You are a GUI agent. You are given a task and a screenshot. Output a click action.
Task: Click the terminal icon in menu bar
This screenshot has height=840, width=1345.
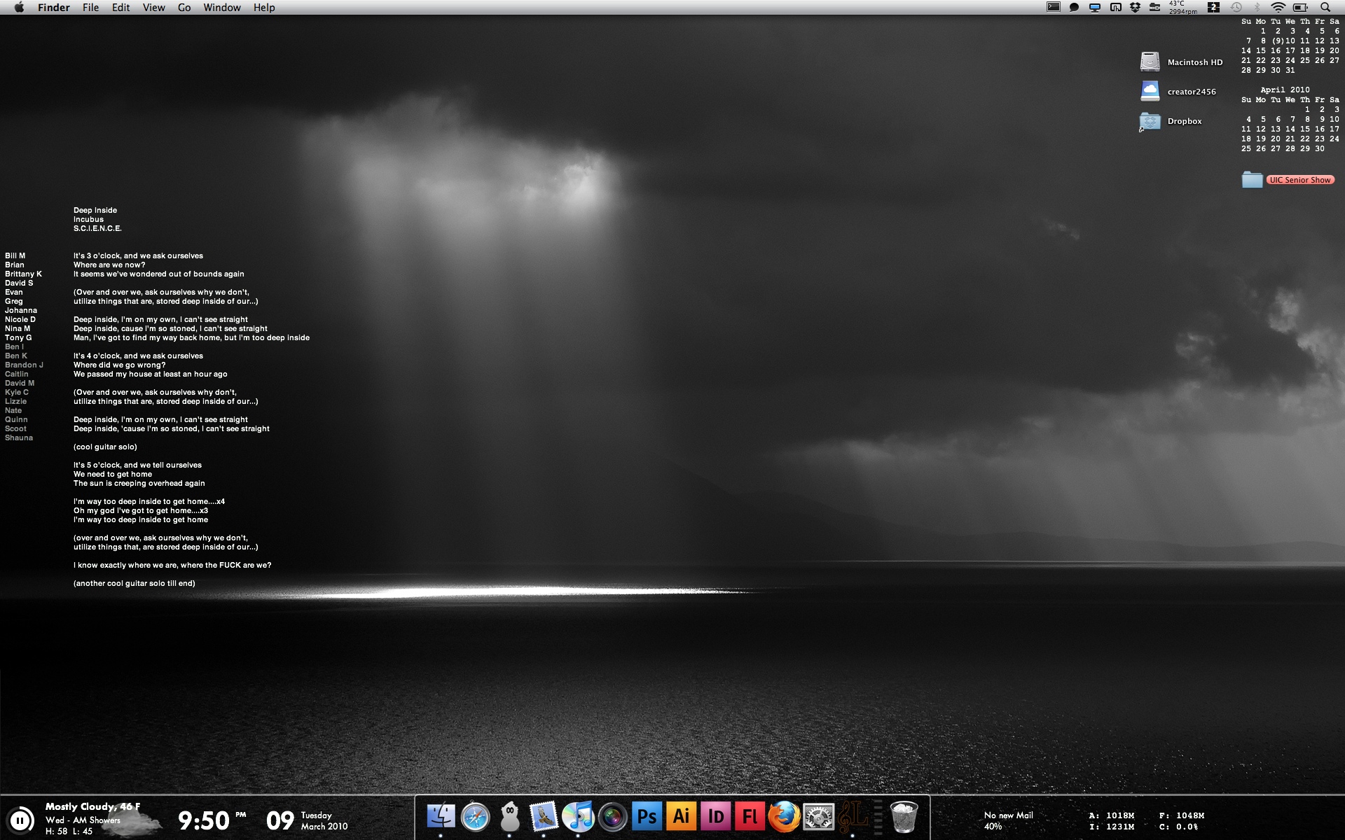(x=1054, y=7)
